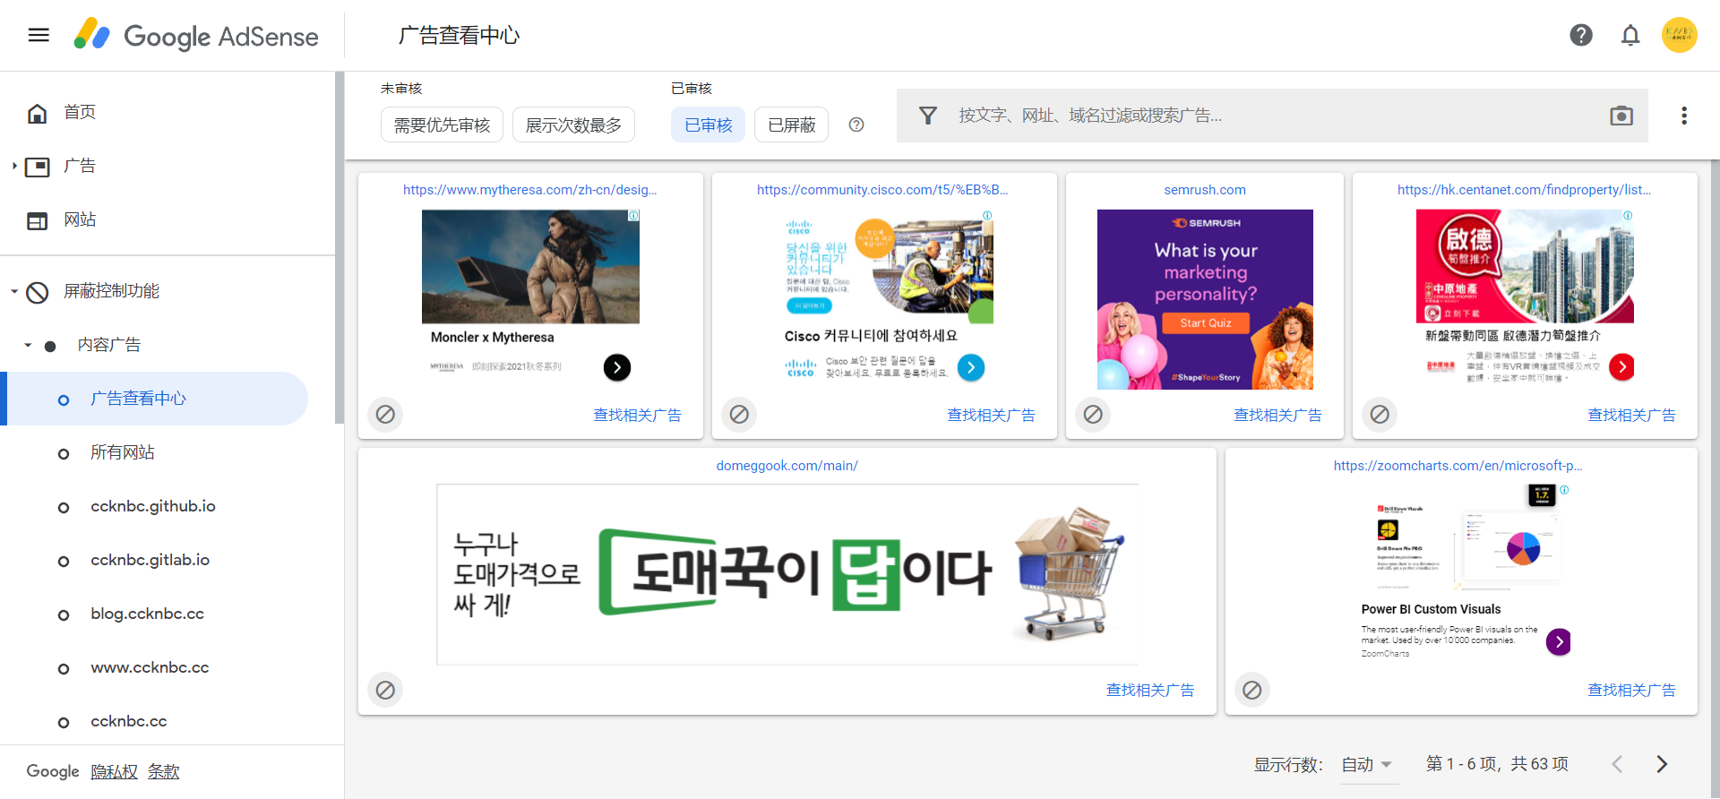The image size is (1720, 799).
Task: Block the centanet property ad
Action: pyautogui.click(x=1380, y=414)
